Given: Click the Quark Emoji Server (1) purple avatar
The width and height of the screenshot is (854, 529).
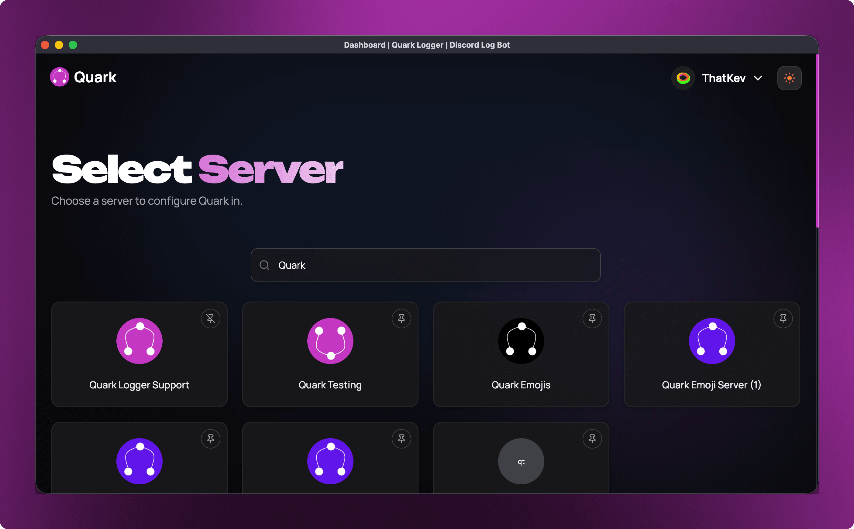Looking at the screenshot, I should click(x=711, y=341).
